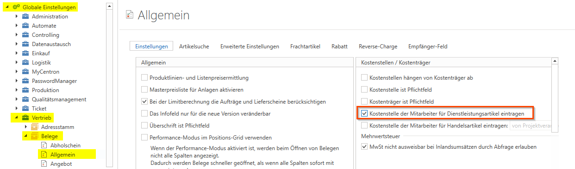This screenshot has width=575, height=169.
Task: Collapse the Vertrieb node arrow
Action: (17, 118)
